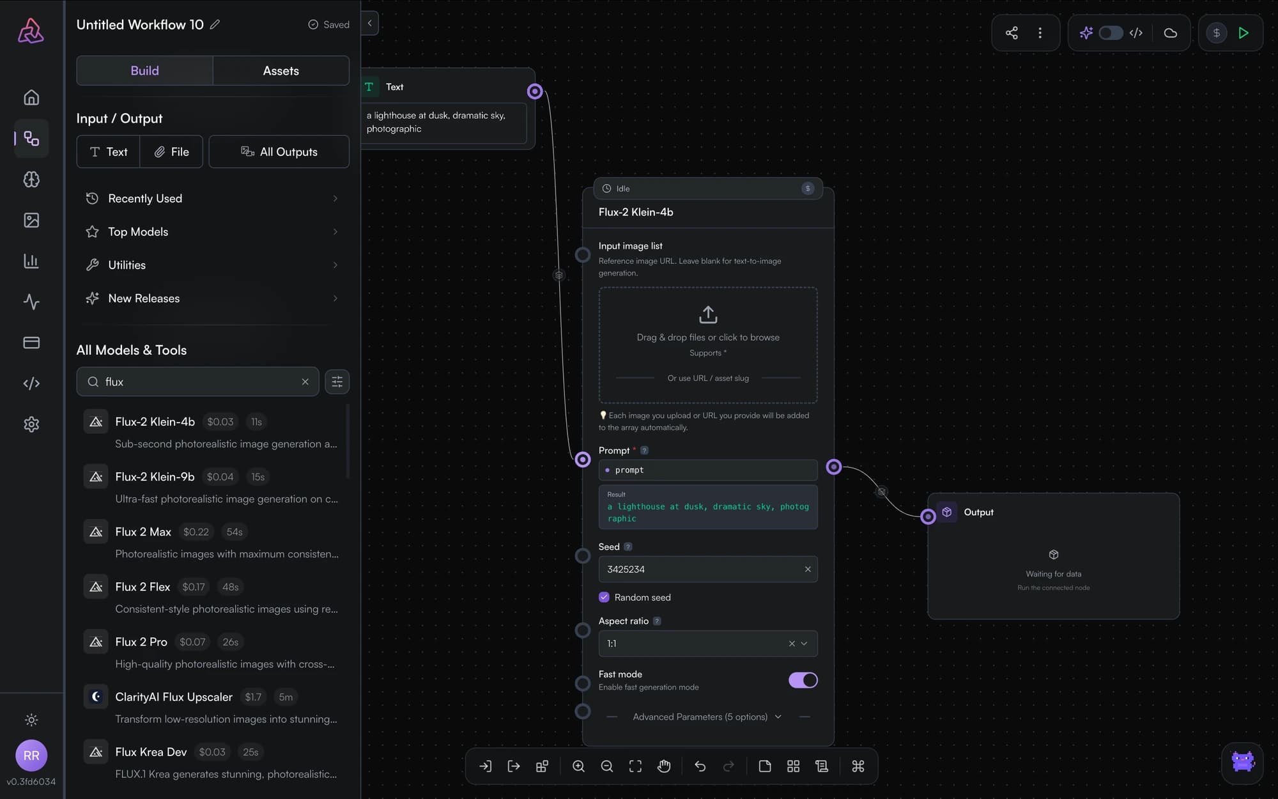Click the share icon in top toolbar
1278x799 pixels.
[1012, 33]
